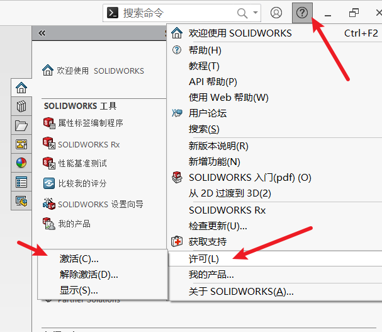Click first-aid icon beside 获取支持

177,241
